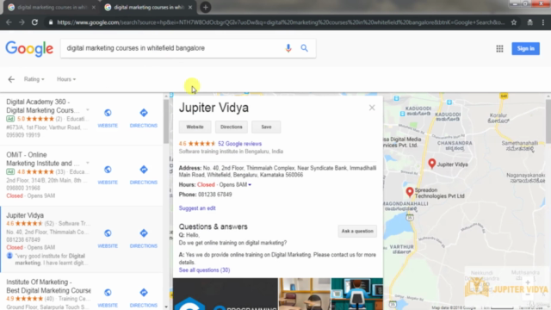Open a new browser tab
The width and height of the screenshot is (551, 310).
pos(206,7)
